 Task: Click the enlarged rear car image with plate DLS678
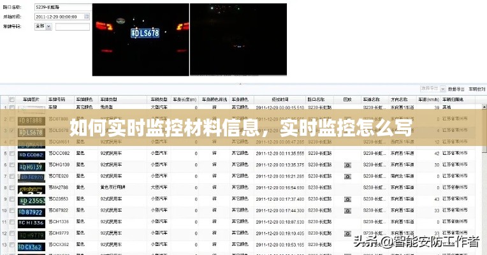pyautogui.click(x=140, y=30)
